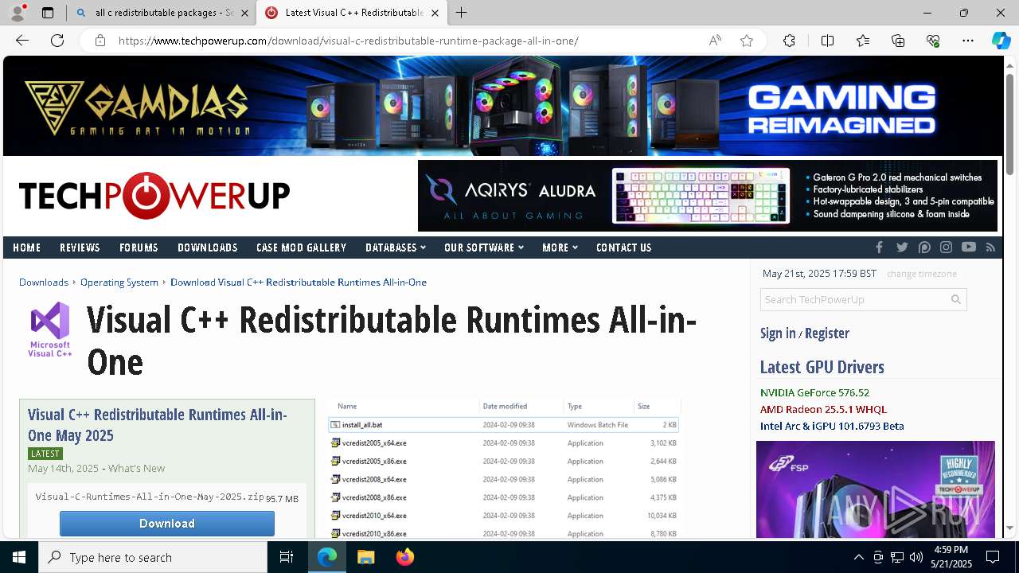Screen dimensions: 1019x573
Task: Click the browser back arrow
Action: (22, 41)
